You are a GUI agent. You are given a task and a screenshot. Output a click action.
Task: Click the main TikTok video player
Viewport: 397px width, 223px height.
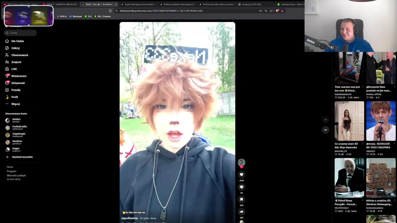click(x=177, y=122)
